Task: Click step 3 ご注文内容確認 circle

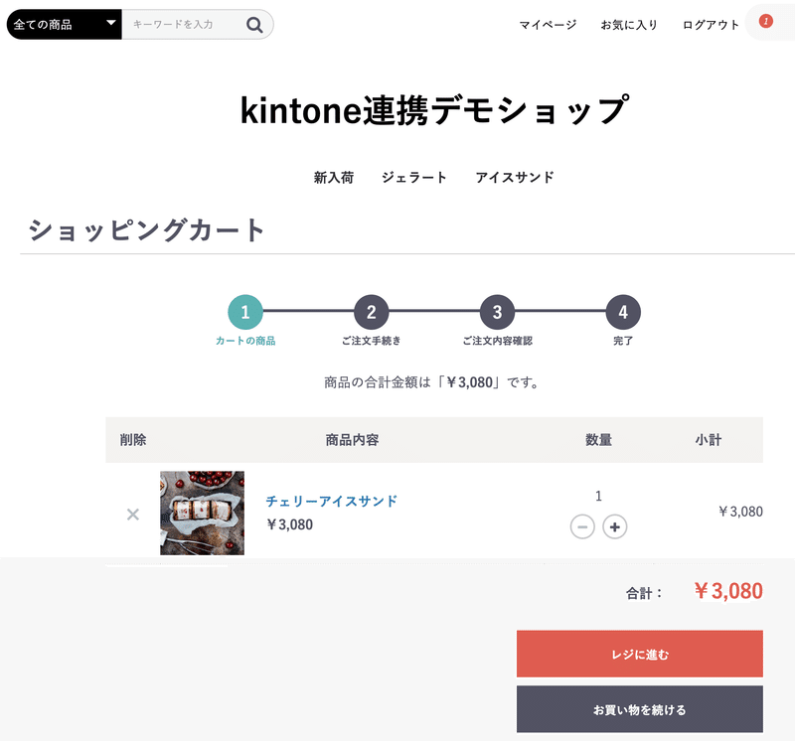Action: [498, 312]
